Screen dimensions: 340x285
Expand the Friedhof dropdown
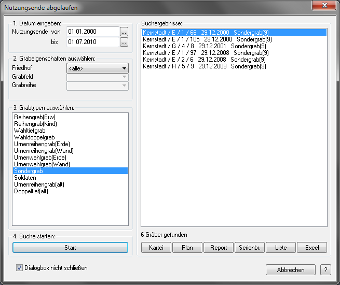pos(97,68)
